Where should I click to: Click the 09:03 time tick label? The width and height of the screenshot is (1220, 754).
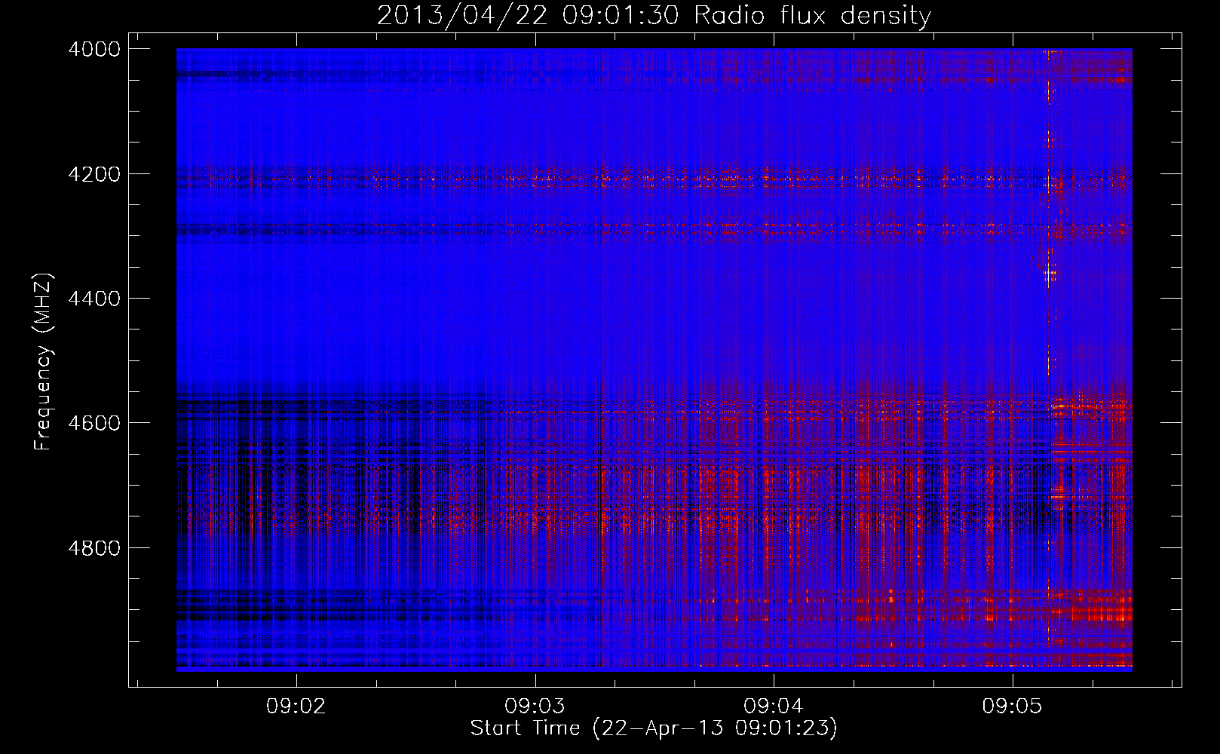(x=535, y=706)
